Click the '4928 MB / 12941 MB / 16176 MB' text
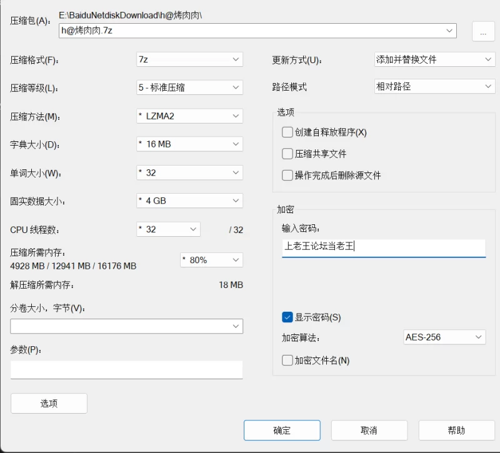The height and width of the screenshot is (453, 500). pos(73,266)
